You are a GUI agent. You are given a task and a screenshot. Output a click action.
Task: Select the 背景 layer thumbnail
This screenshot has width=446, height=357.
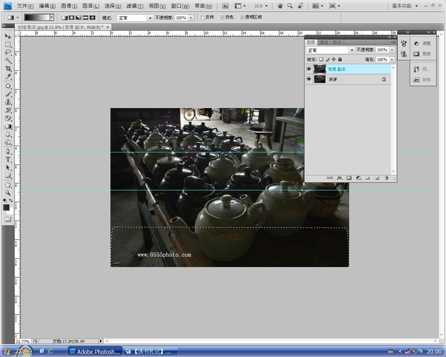coord(319,80)
